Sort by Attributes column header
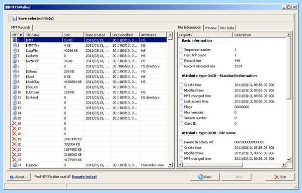This screenshot has width=302, height=193. (153, 35)
